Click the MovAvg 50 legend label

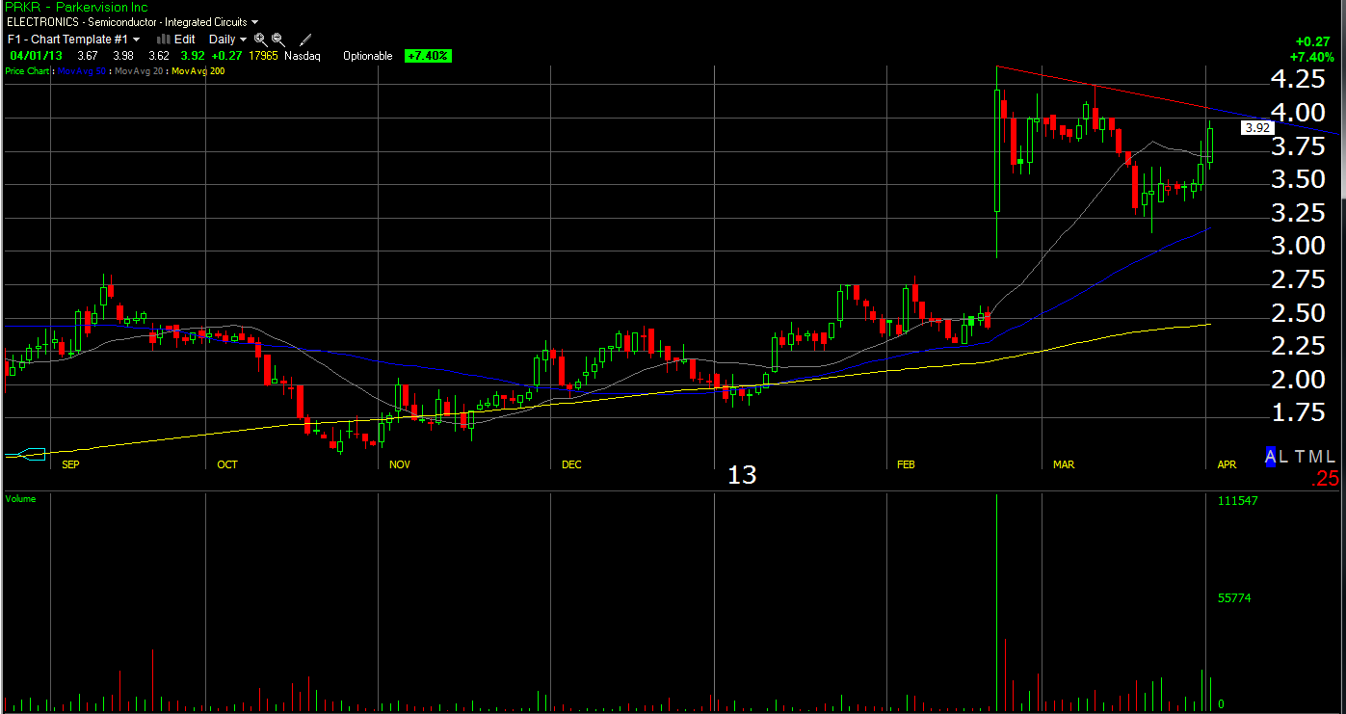click(x=83, y=71)
